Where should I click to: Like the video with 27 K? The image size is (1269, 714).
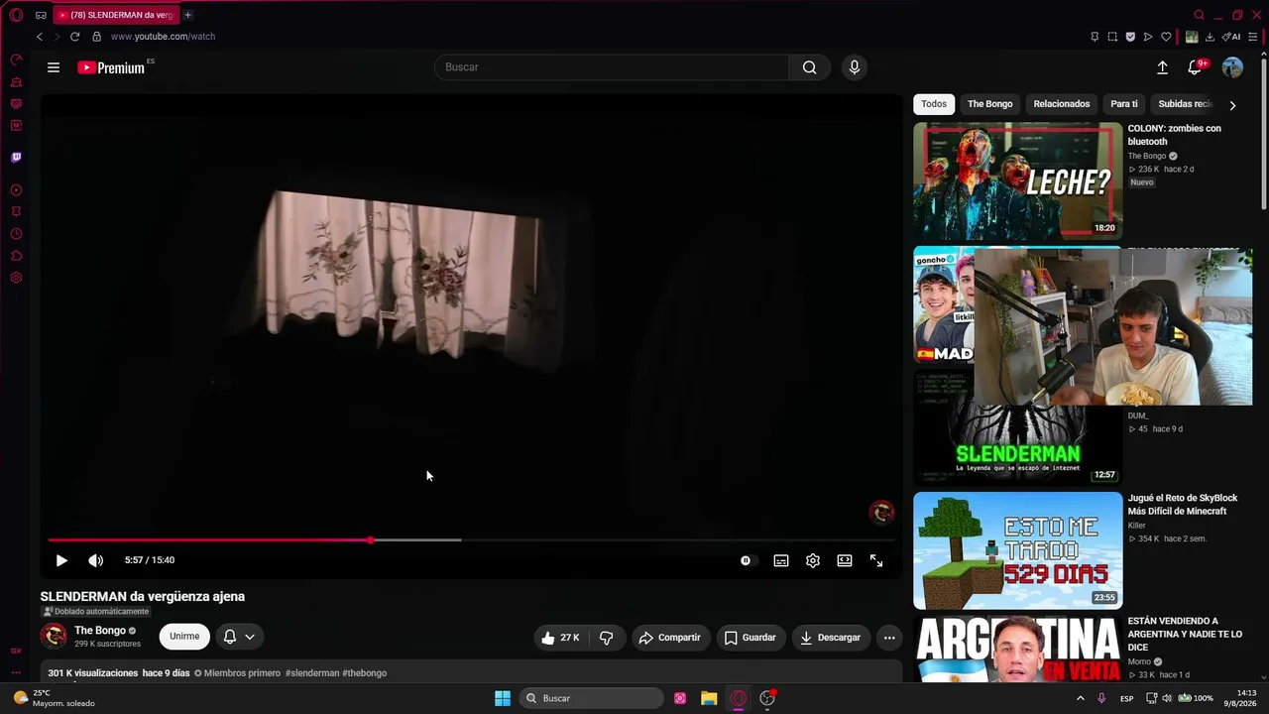(x=559, y=638)
